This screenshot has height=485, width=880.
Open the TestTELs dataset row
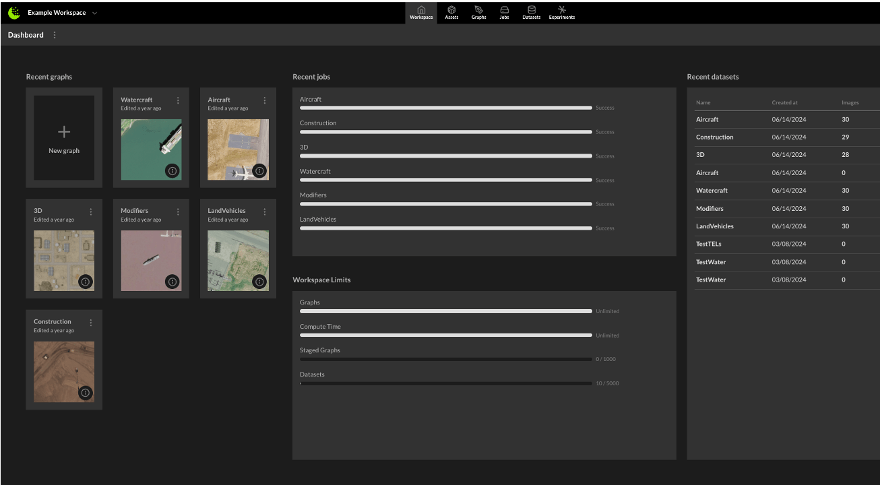click(x=709, y=244)
